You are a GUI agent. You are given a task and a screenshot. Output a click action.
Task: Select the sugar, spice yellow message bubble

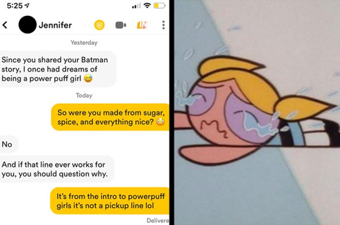click(110, 117)
